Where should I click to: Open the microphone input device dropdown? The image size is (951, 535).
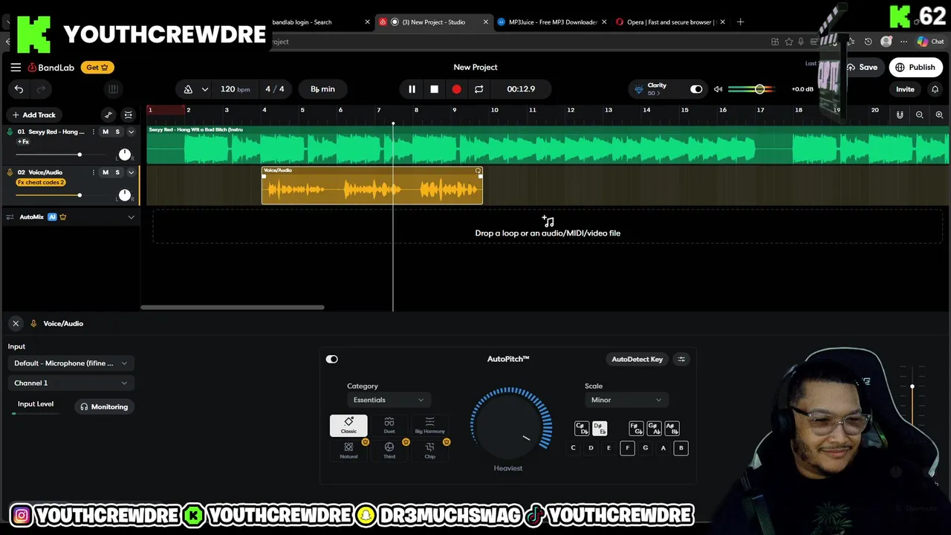[x=71, y=363]
